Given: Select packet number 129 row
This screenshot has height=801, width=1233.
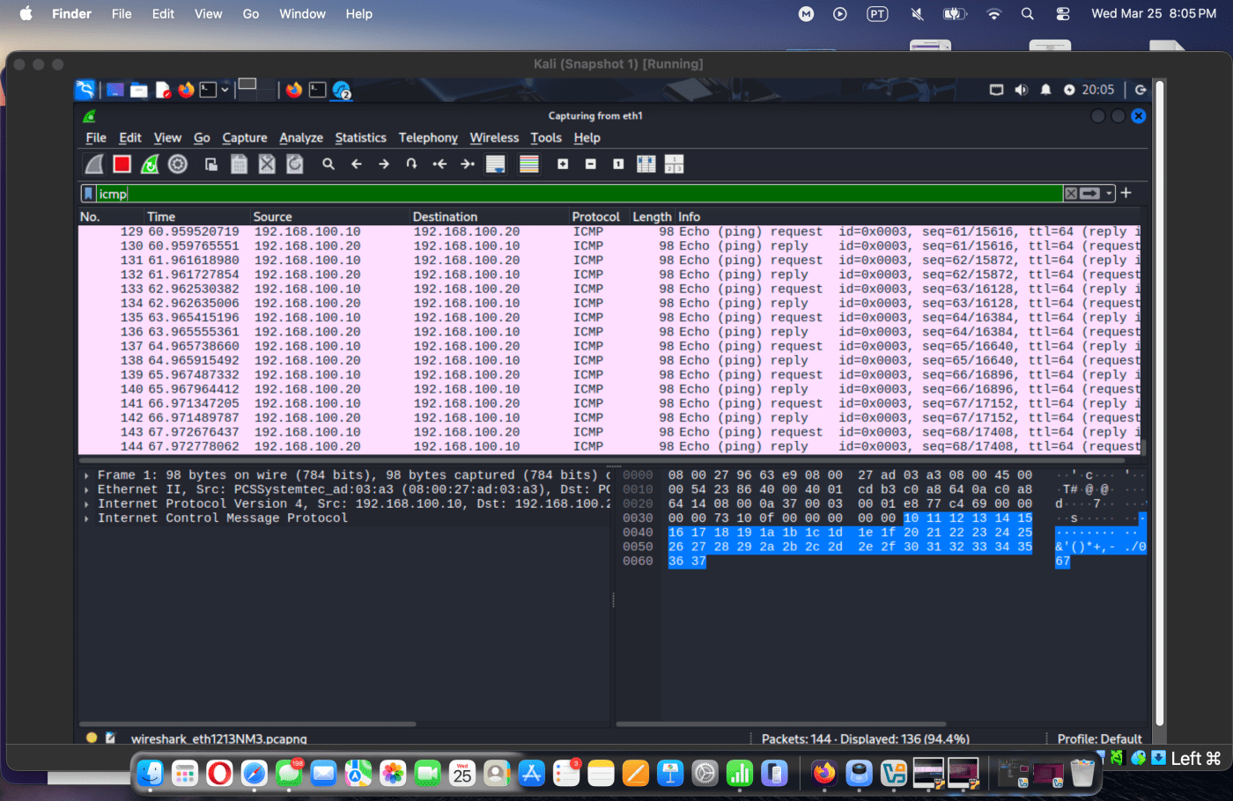Looking at the screenshot, I should click(x=609, y=232).
